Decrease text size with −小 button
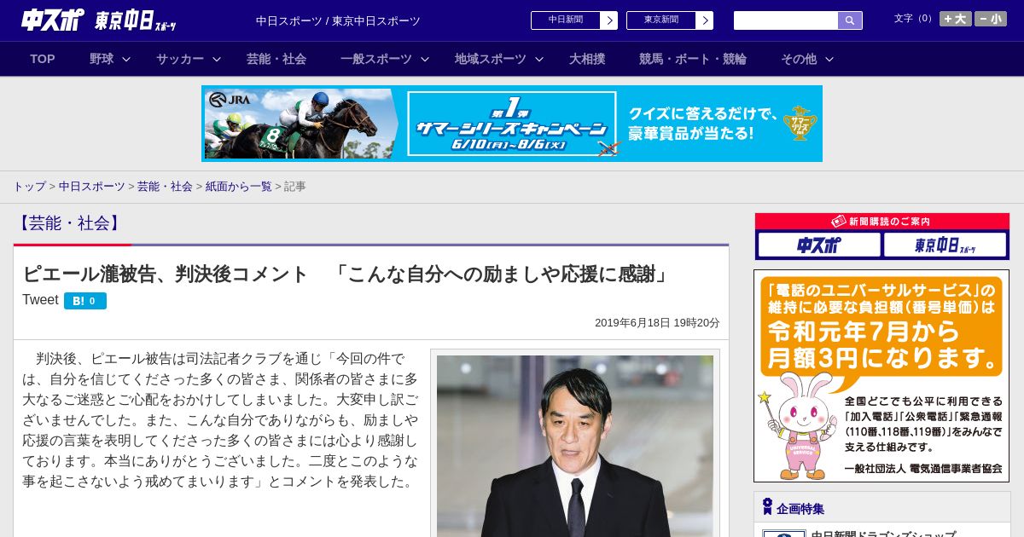Image resolution: width=1024 pixels, height=537 pixels. coord(991,19)
